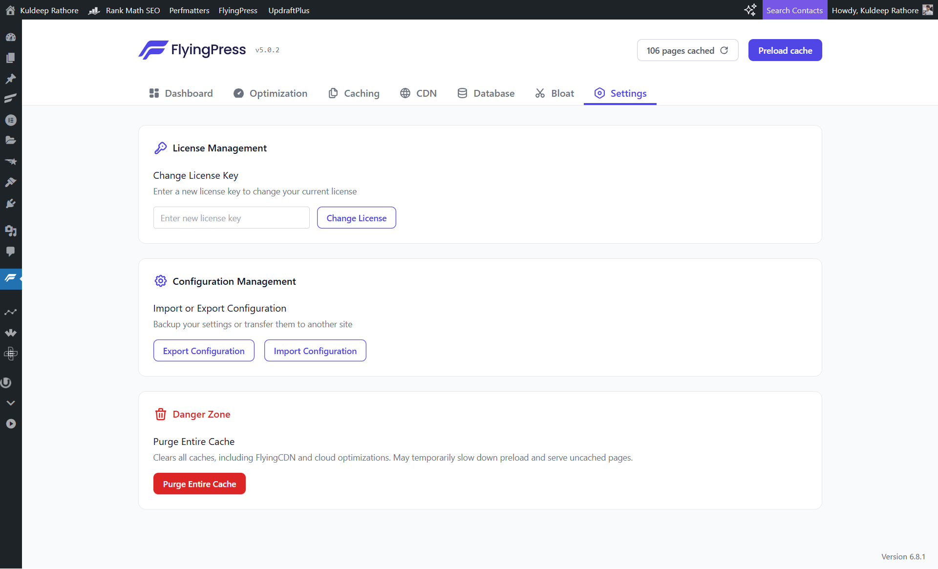Click the shooting star icon in sidebar

coord(11,162)
